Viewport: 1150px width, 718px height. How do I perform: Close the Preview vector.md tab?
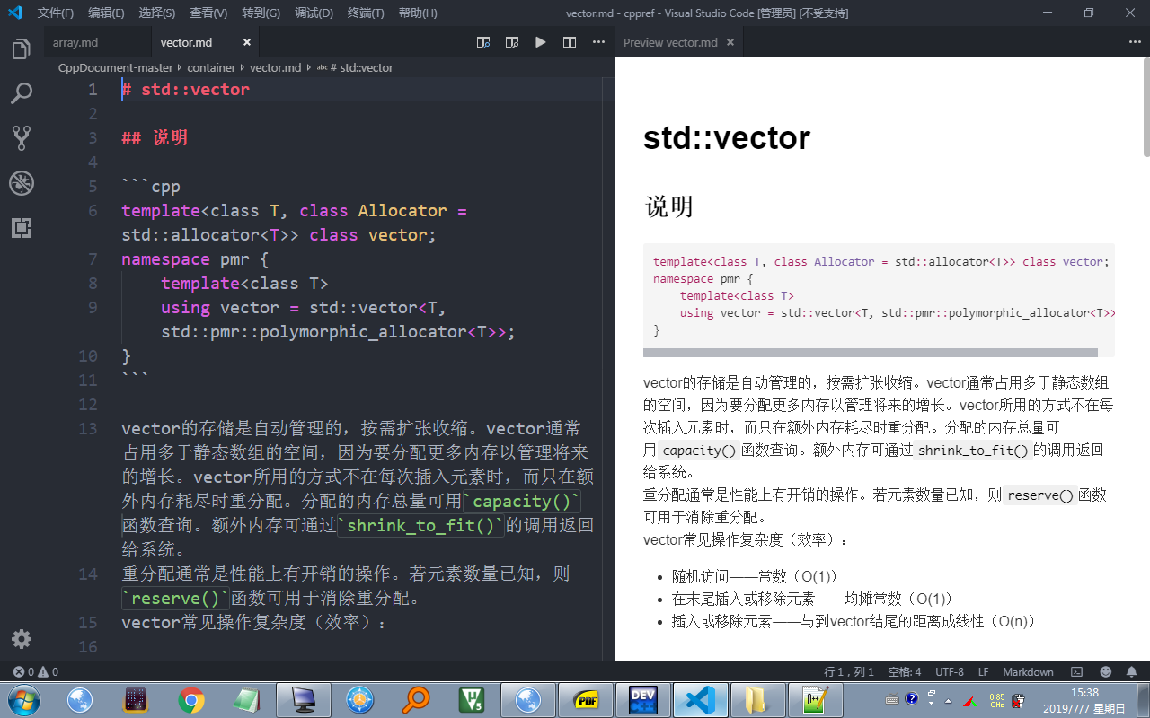tap(730, 42)
